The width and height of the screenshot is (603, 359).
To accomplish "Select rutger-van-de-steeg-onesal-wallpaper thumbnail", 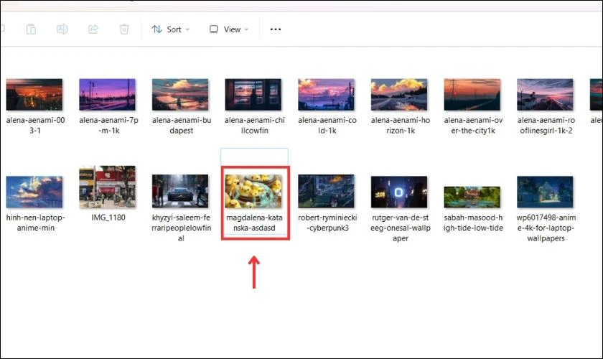I will tap(399, 192).
